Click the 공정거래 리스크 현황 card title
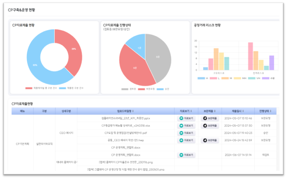The image size is (287, 179). 207,25
